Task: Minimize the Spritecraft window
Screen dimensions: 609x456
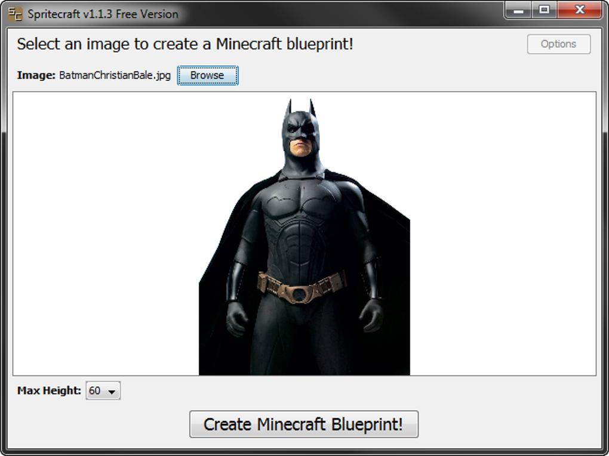Action: coord(518,10)
